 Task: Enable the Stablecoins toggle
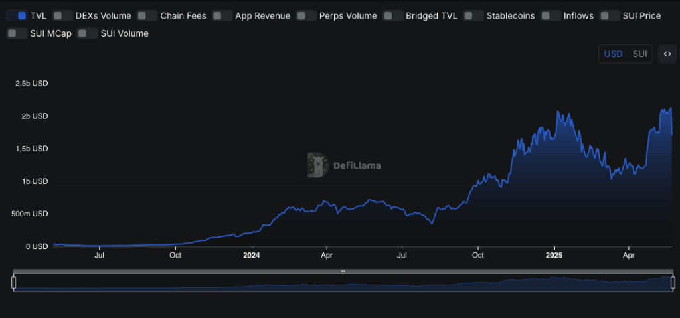pos(473,15)
